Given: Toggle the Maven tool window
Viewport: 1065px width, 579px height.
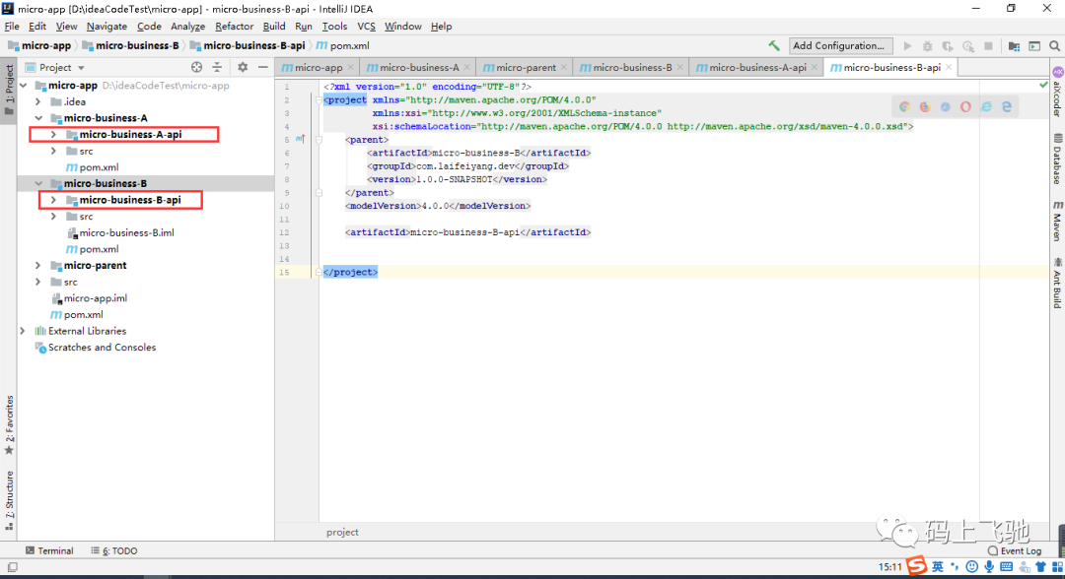Looking at the screenshot, I should click(1057, 221).
